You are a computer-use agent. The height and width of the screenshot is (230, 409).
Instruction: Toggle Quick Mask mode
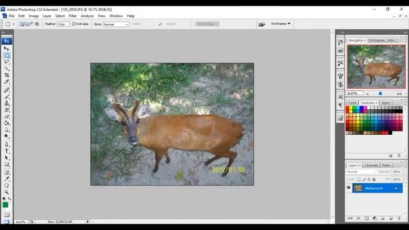(x=6, y=215)
